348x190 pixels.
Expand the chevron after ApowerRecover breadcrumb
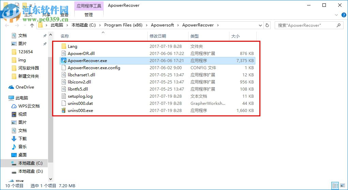click(218, 25)
